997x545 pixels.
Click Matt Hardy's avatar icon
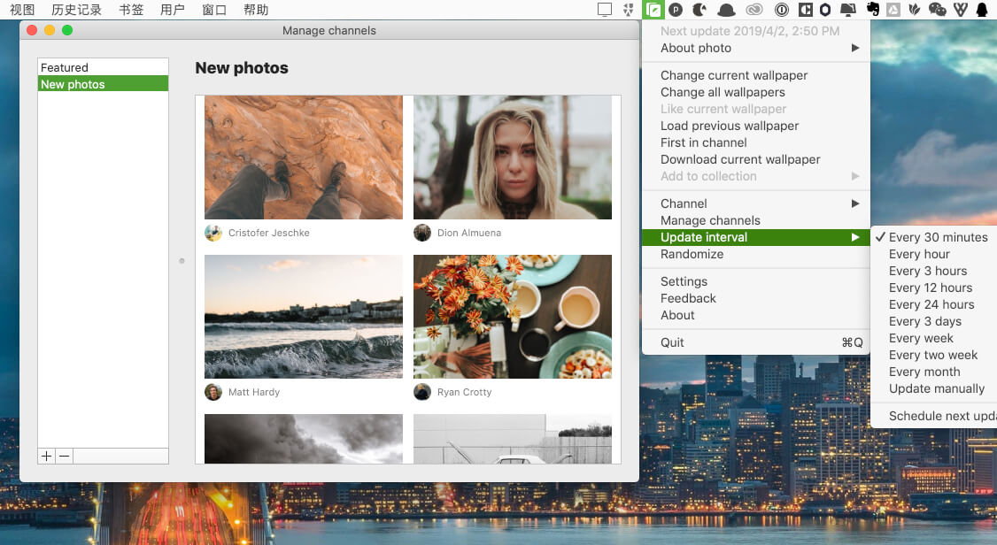[213, 392]
